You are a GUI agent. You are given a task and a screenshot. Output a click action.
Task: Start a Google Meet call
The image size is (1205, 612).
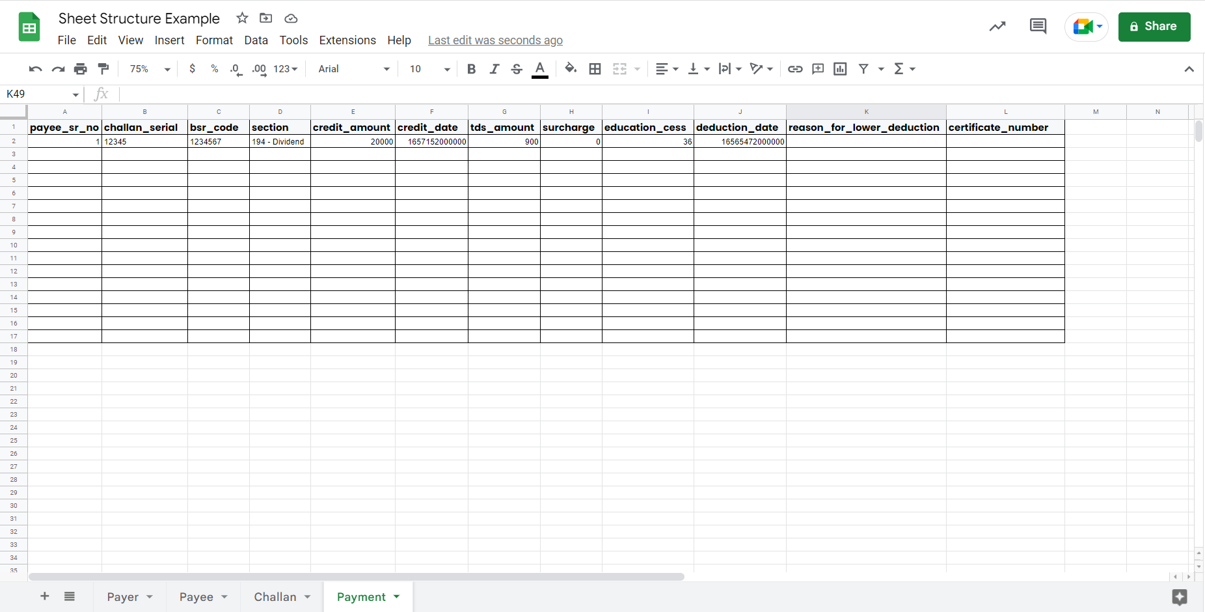pos(1087,27)
